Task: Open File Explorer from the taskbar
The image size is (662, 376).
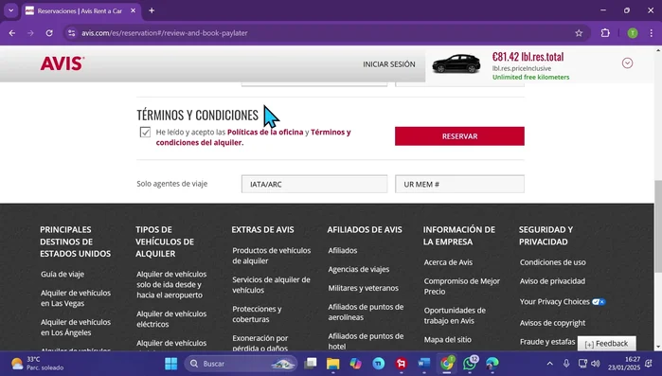Action: click(x=333, y=364)
